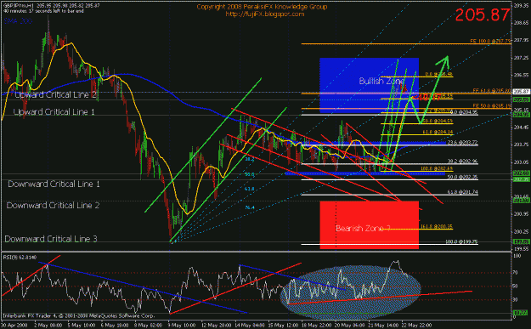Select the 'Bullish Zone' text label
Screen dimensions: 531x329
(x=381, y=81)
